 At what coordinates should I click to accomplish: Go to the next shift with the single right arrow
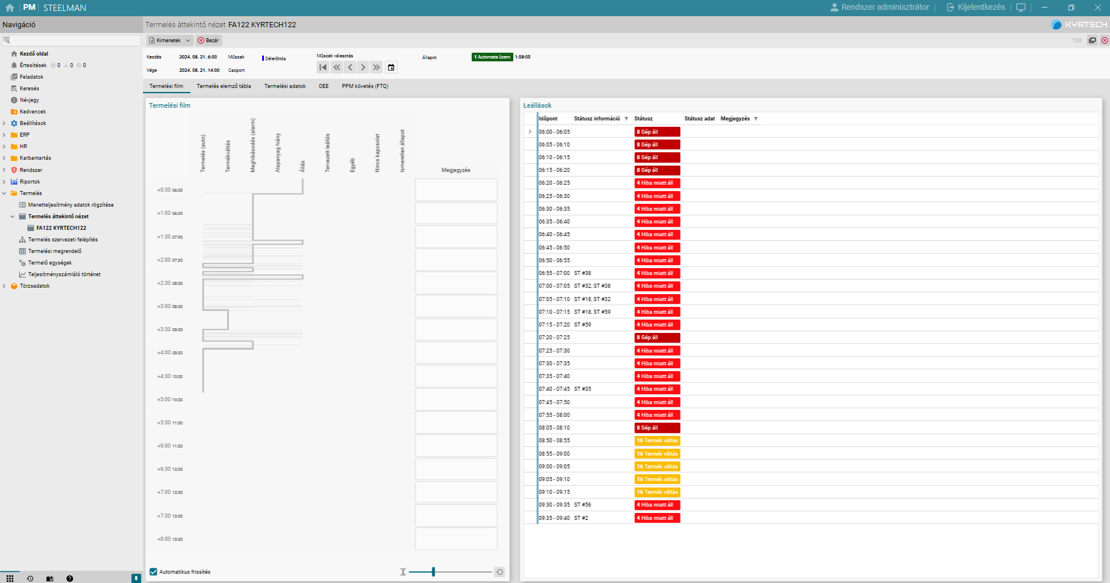[363, 68]
